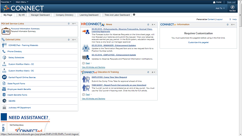Open the Company Directory tab
This screenshot has width=242, height=136.
tap(65, 15)
